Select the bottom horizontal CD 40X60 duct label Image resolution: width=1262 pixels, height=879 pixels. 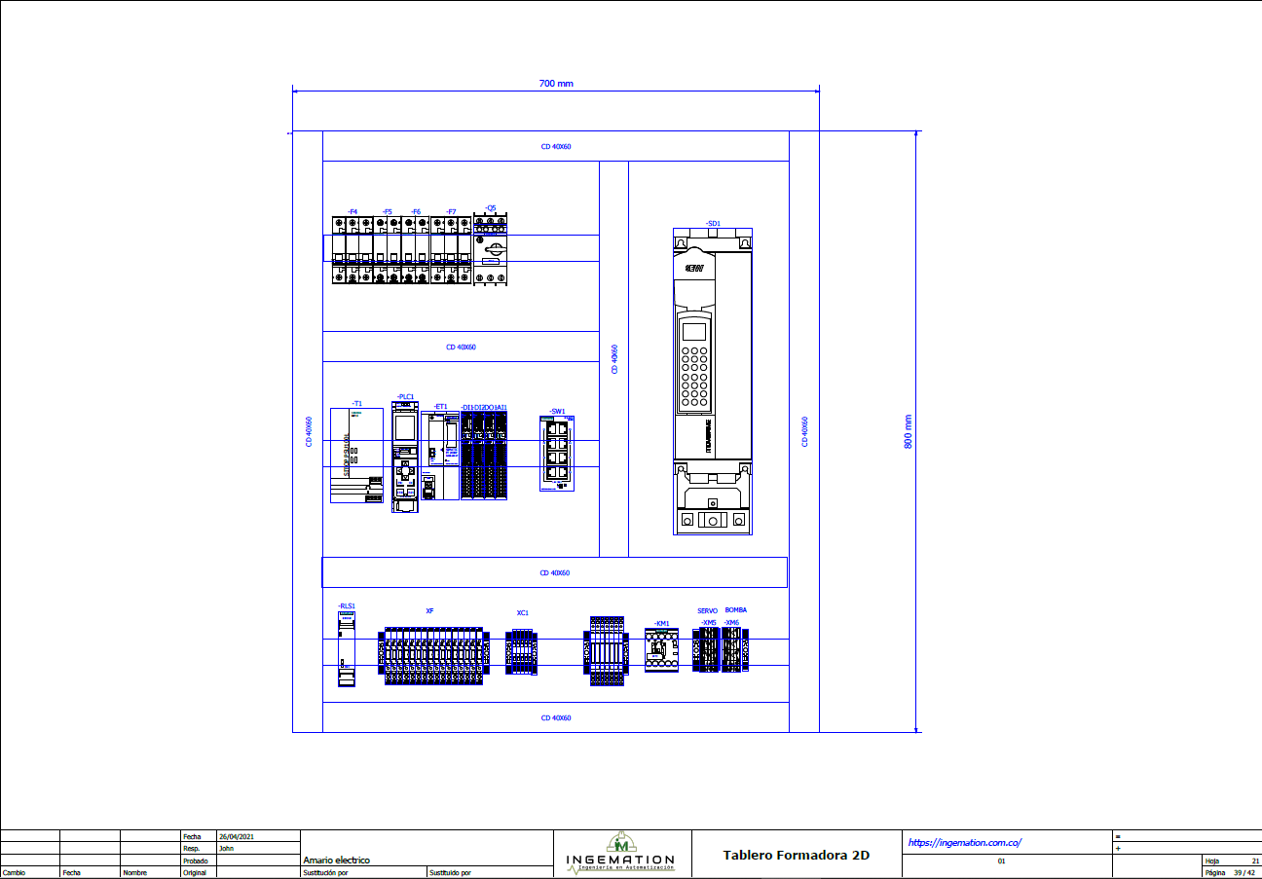click(x=556, y=717)
